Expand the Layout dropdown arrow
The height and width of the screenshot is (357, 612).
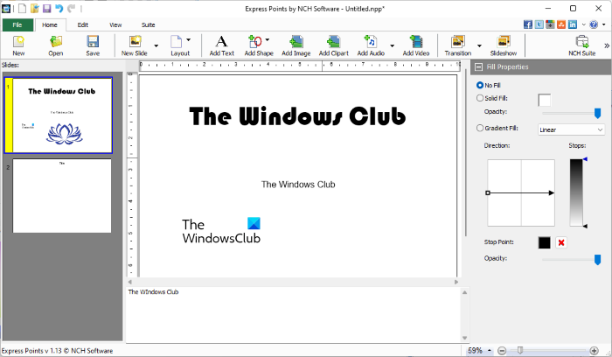tap(189, 40)
